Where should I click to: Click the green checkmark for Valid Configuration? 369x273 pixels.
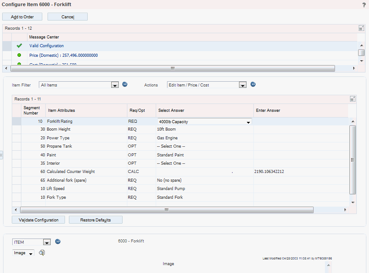[x=19, y=46]
